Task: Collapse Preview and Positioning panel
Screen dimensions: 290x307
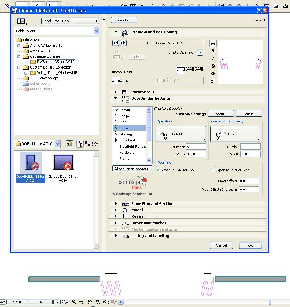Action: [x=116, y=32]
